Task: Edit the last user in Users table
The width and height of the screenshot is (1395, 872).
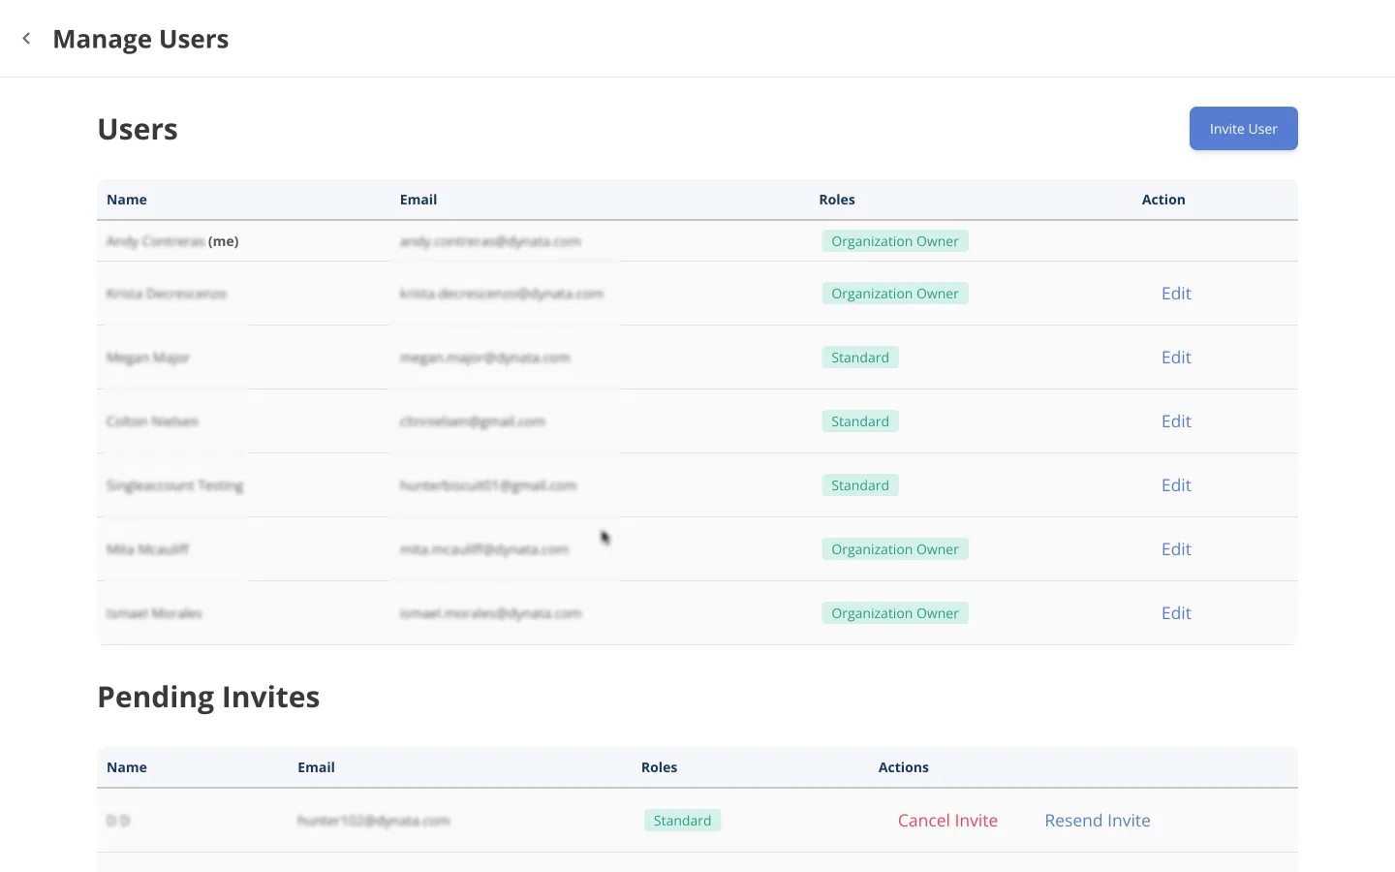Action: 1175,613
